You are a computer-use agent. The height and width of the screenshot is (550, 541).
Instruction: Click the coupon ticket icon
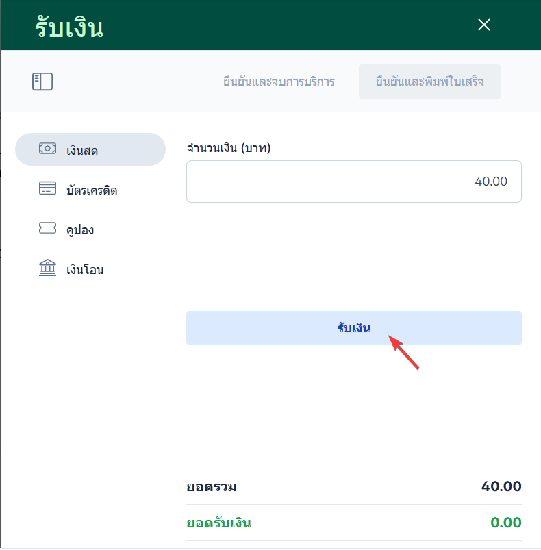tap(47, 228)
